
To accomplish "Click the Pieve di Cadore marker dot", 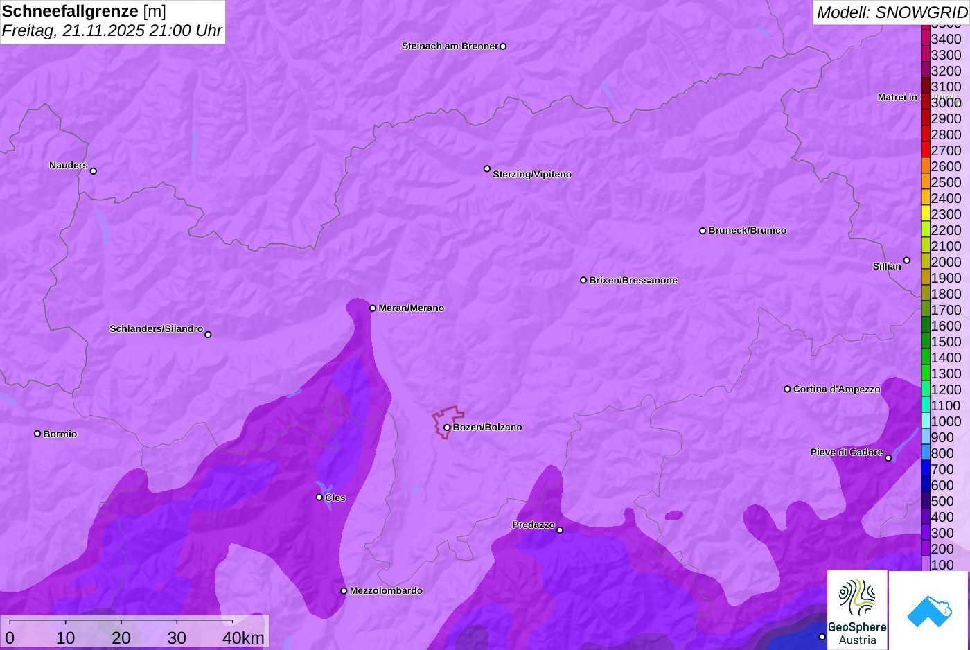I will pyautogui.click(x=888, y=458).
